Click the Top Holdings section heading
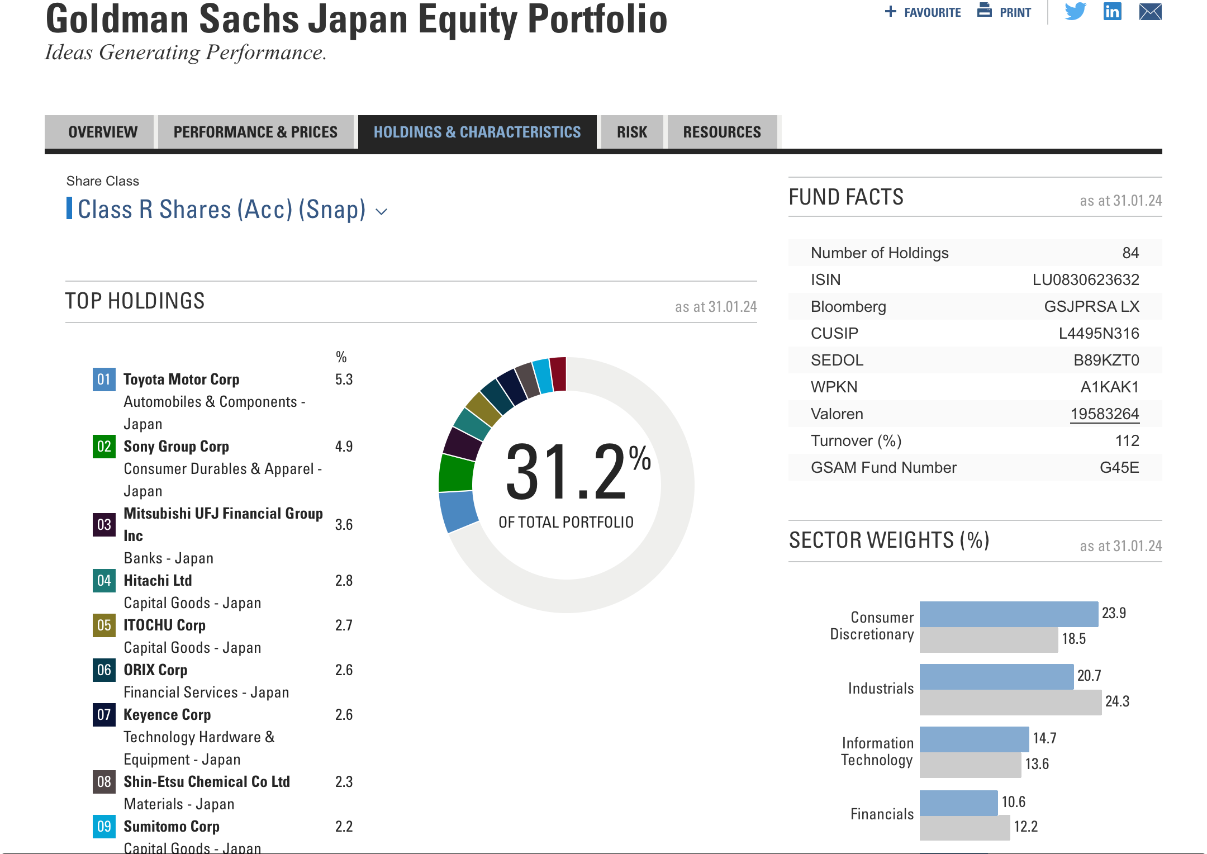This screenshot has width=1207, height=854. [x=135, y=301]
